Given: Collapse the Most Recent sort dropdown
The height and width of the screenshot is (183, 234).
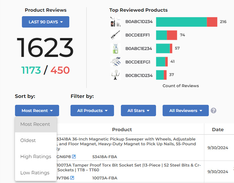Looking at the screenshot, I should tap(37, 111).
